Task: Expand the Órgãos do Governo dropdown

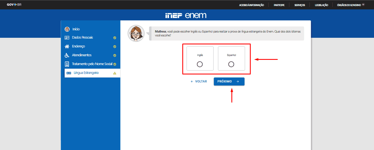Action: 351,5
